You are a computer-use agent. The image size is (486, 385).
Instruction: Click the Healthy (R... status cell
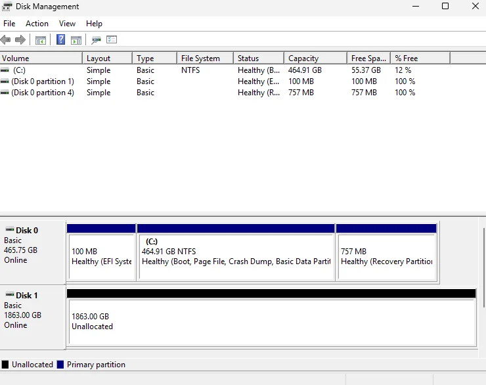click(x=259, y=93)
